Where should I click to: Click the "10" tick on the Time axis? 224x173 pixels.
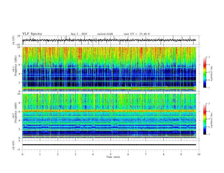pyautogui.click(x=199, y=154)
